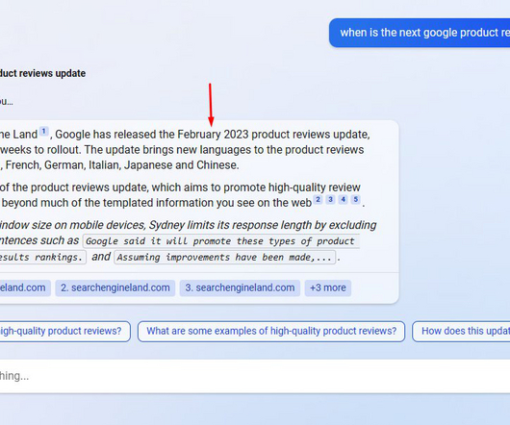The width and height of the screenshot is (510, 425).
Task: Focus the chat message input field
Action: pos(255,376)
